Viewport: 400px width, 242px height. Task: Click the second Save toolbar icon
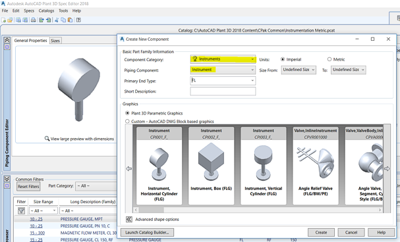[x=25, y=20]
